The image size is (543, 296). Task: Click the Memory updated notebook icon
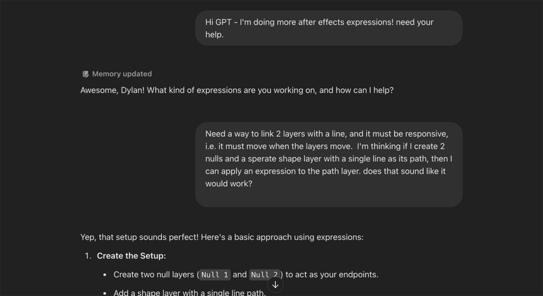(85, 74)
